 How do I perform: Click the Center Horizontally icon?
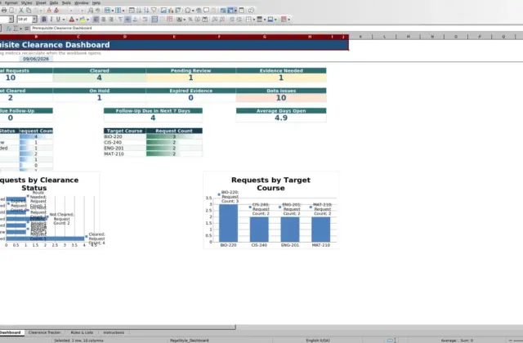(104, 20)
